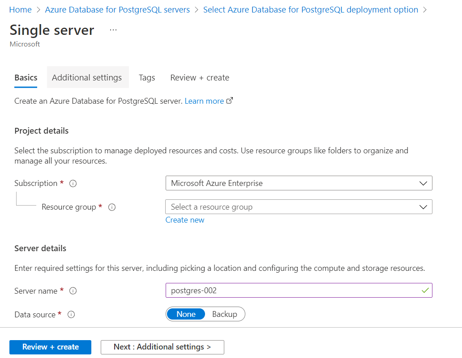Select None as the data source
The height and width of the screenshot is (358, 462).
point(185,314)
